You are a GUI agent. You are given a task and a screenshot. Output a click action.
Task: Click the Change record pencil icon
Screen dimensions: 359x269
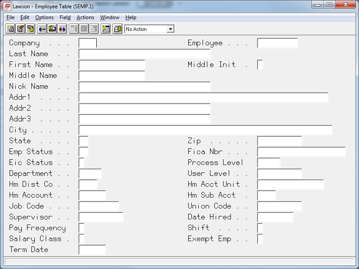pyautogui.click(x=20, y=29)
